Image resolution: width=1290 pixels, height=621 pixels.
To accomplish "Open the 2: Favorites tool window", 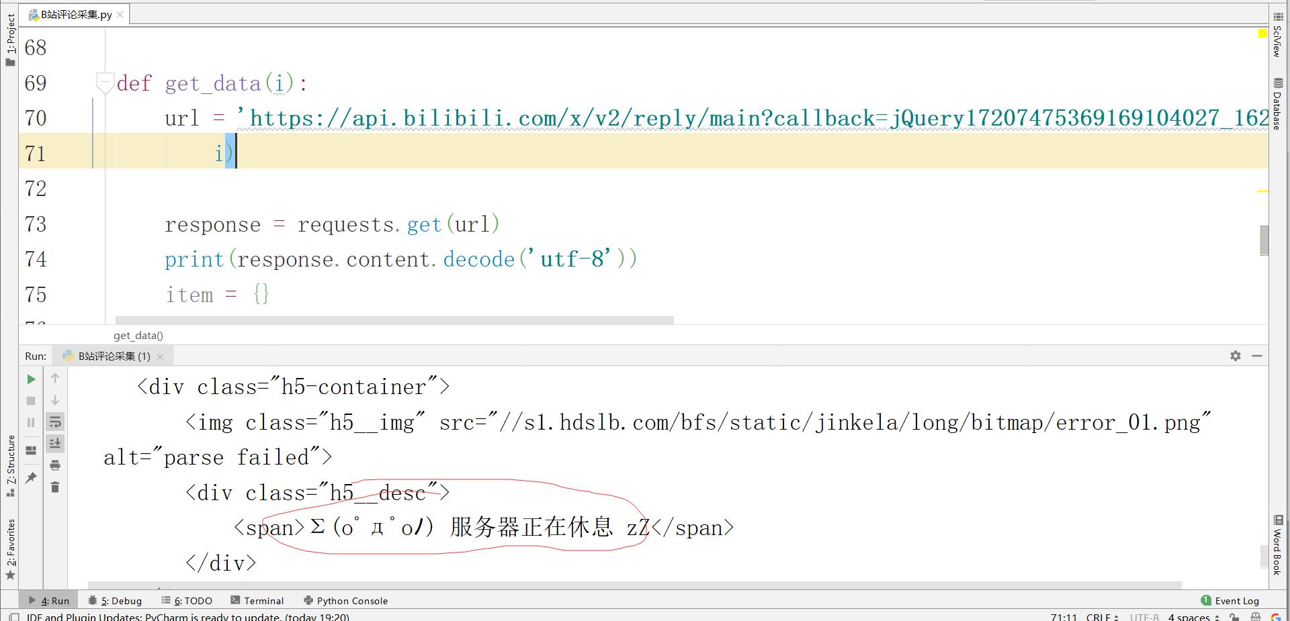I will point(10,549).
